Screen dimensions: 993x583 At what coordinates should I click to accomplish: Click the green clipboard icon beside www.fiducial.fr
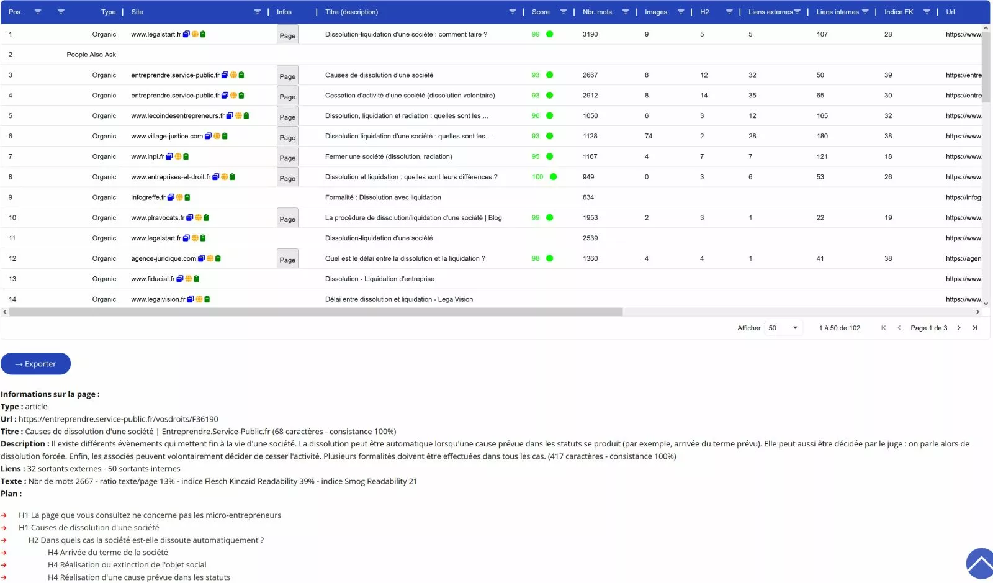click(196, 279)
